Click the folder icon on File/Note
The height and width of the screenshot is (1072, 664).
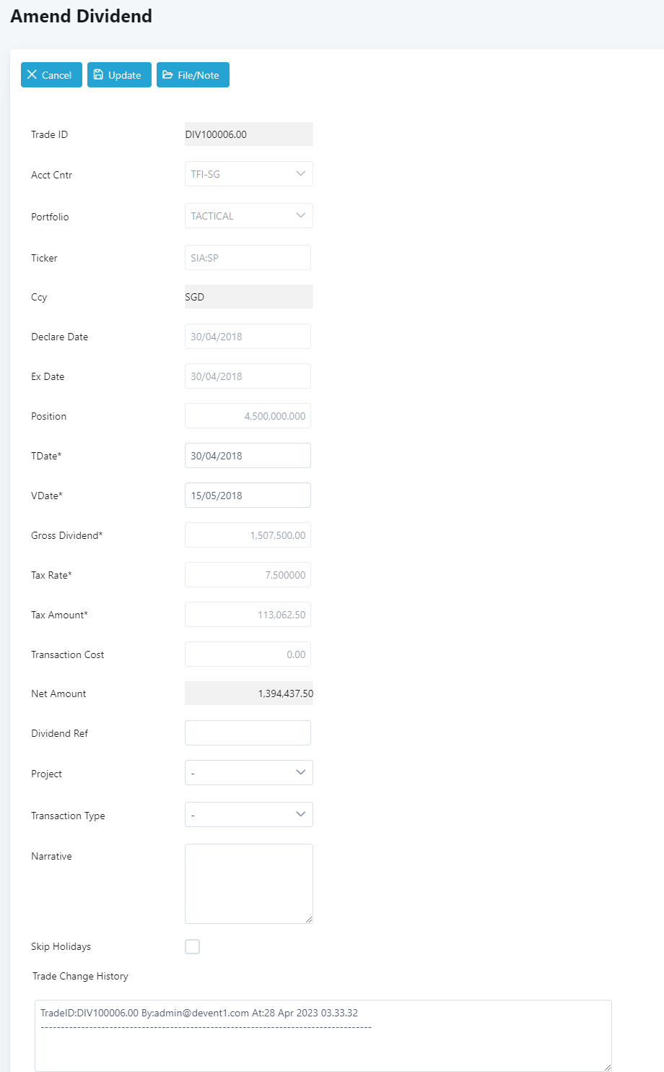[167, 75]
